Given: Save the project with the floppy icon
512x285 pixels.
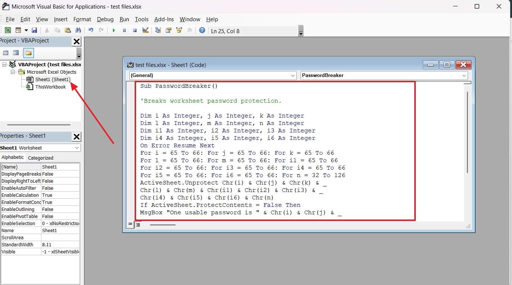Looking at the screenshot, I should pos(34,31).
